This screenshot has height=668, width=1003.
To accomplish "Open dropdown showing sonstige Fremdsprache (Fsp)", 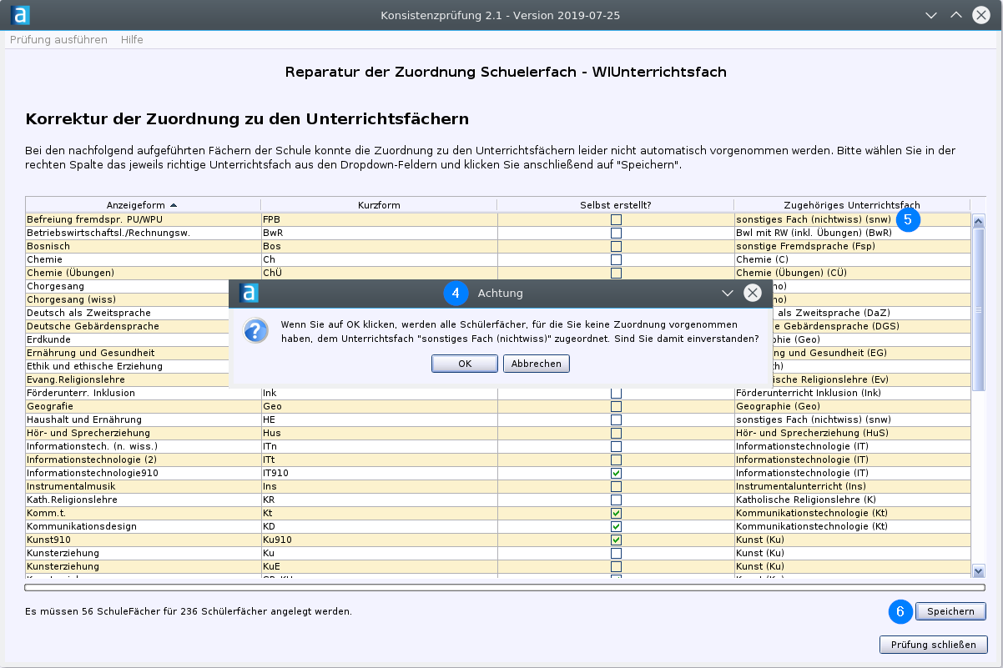I will 852,246.
